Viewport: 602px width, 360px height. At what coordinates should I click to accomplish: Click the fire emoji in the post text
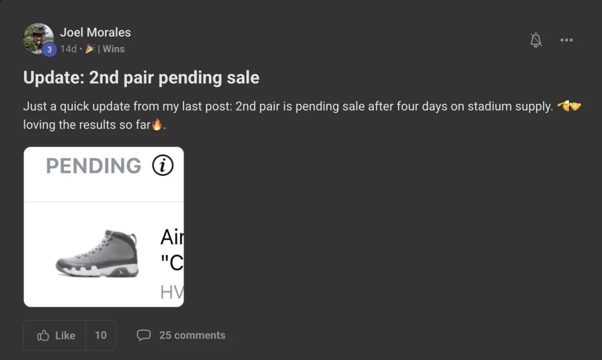tap(157, 125)
